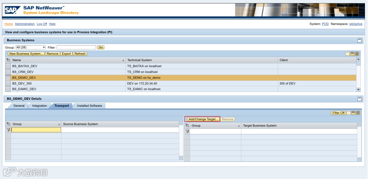Sort Group column in Source Business System table

pos(59,125)
